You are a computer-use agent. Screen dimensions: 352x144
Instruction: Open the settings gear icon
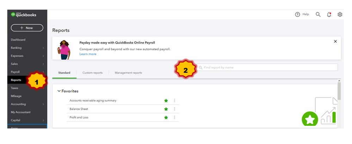click(340, 14)
